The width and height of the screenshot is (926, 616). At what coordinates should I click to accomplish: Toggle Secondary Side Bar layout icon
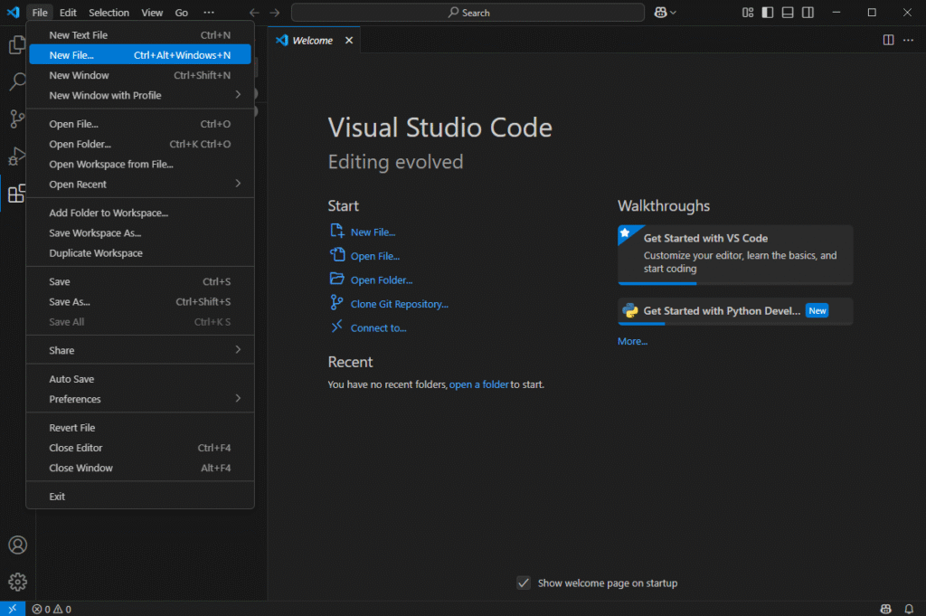(808, 13)
